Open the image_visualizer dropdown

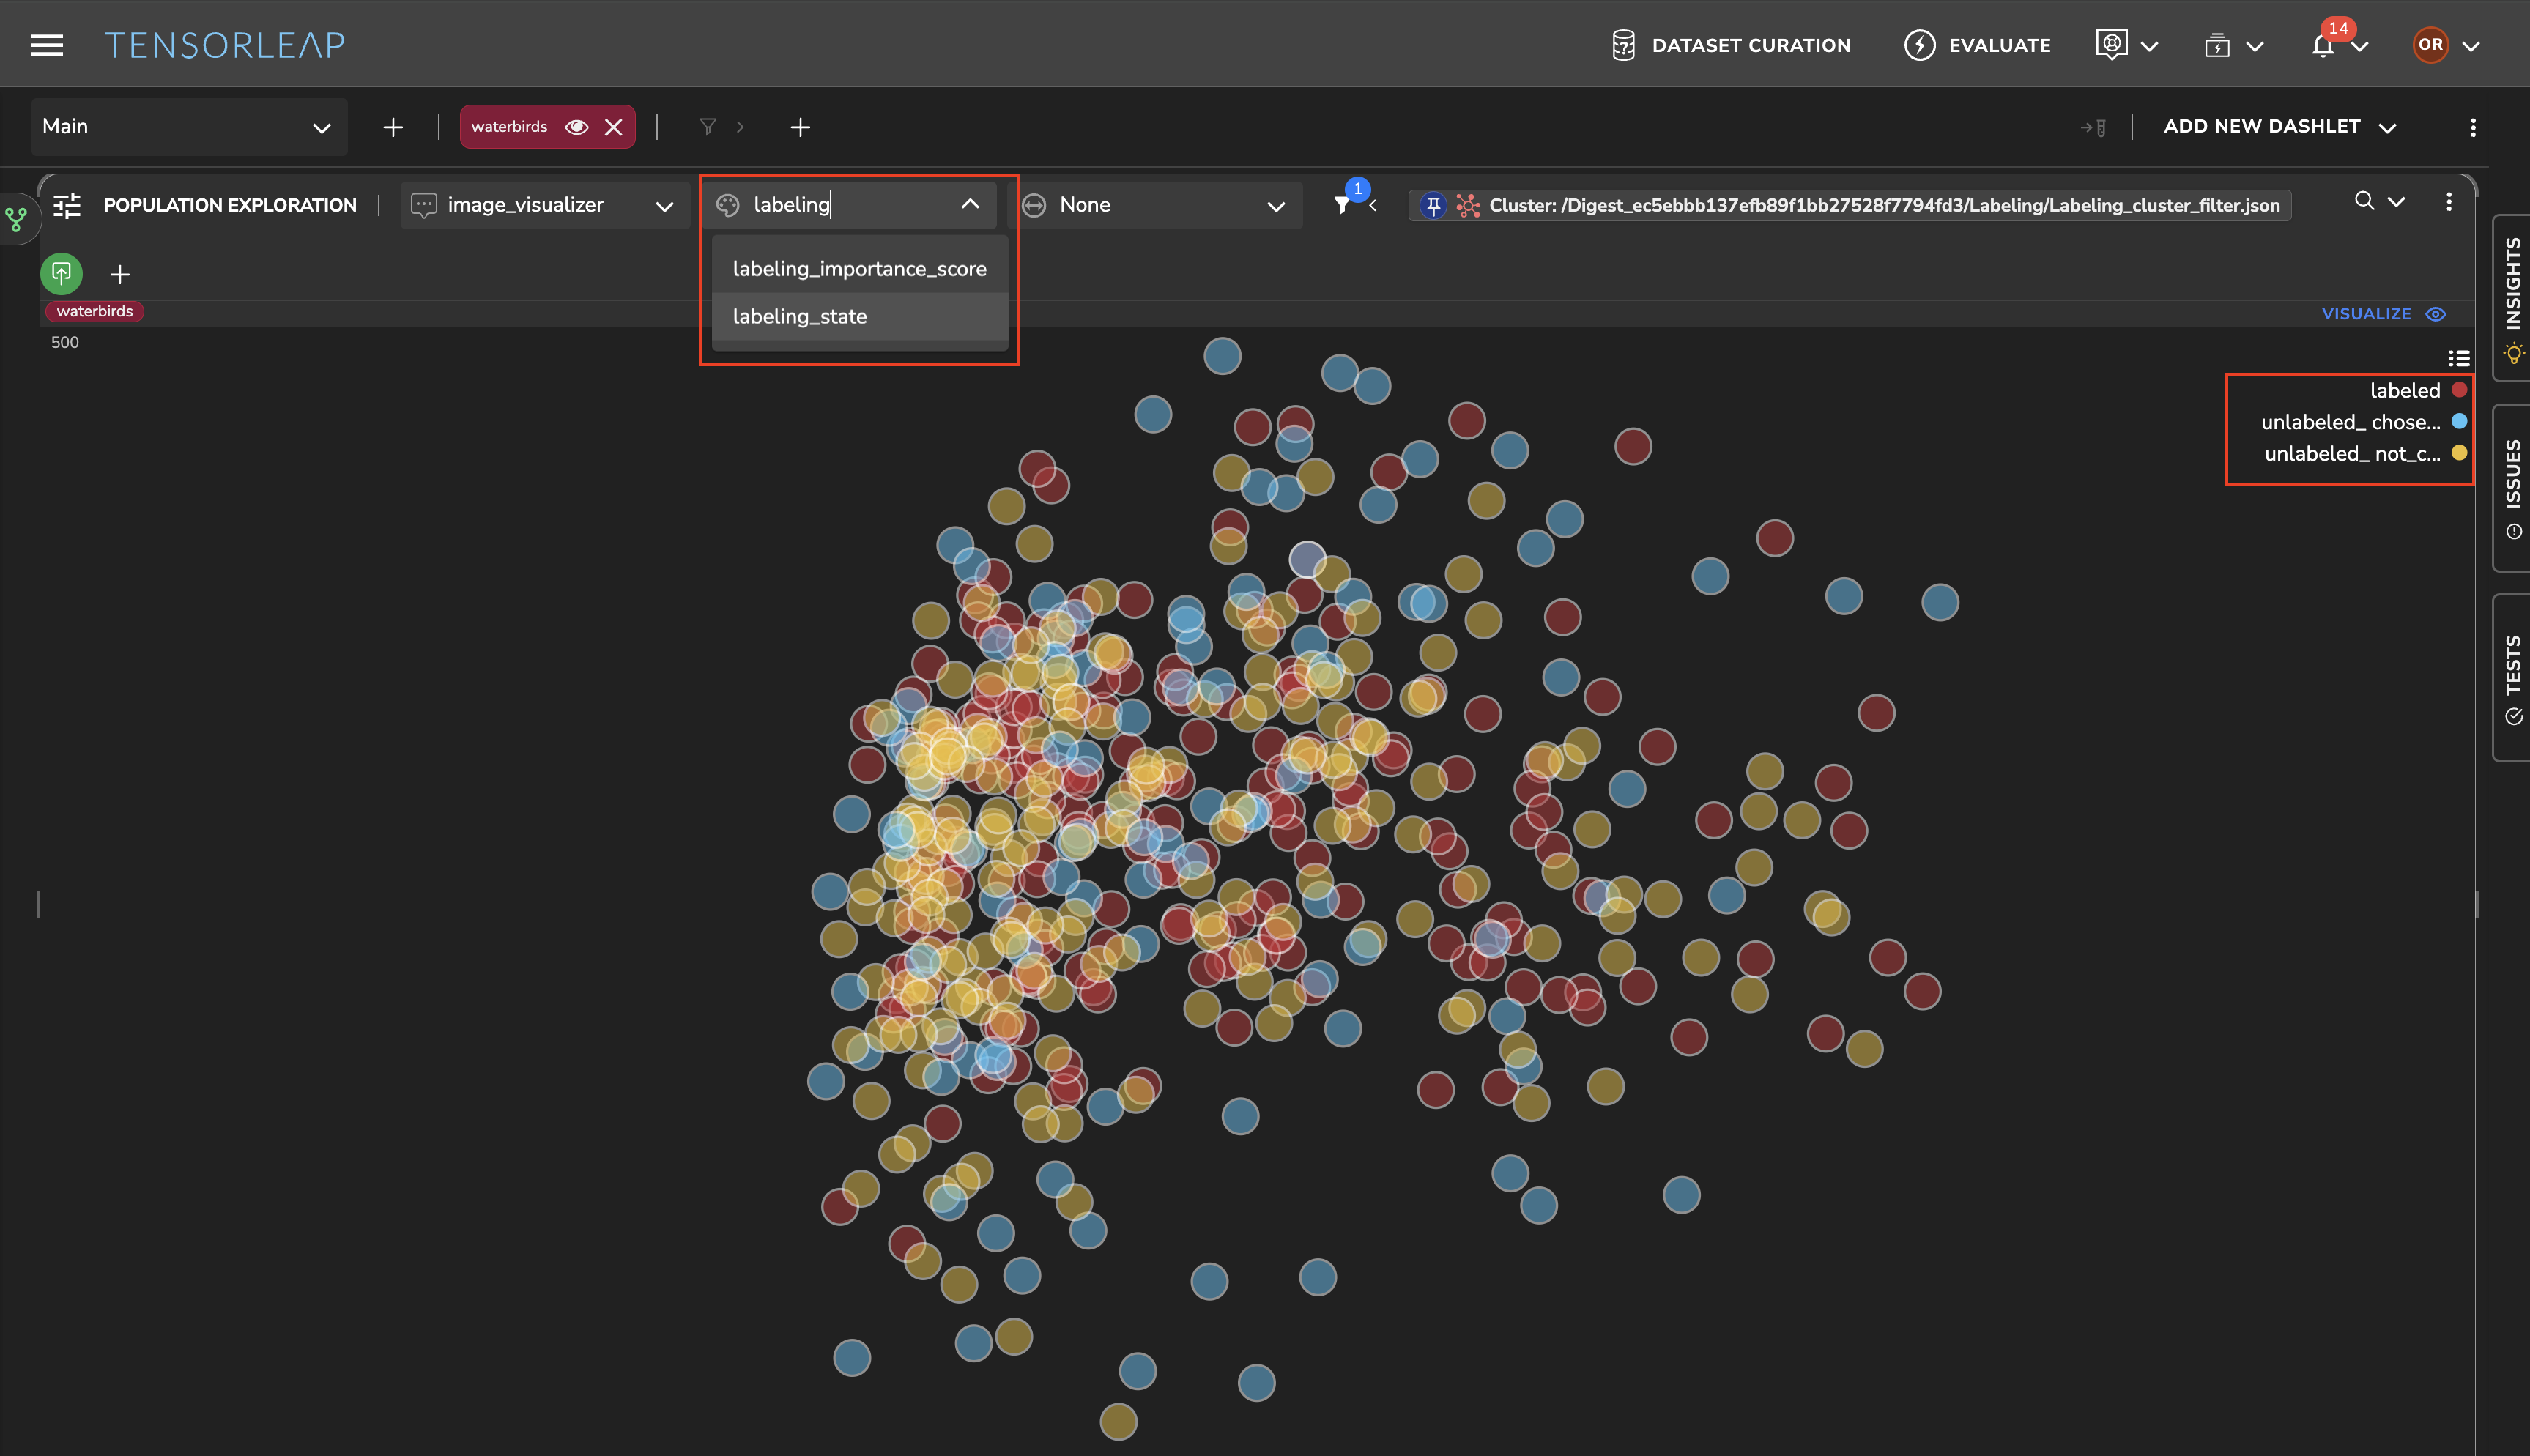544,205
